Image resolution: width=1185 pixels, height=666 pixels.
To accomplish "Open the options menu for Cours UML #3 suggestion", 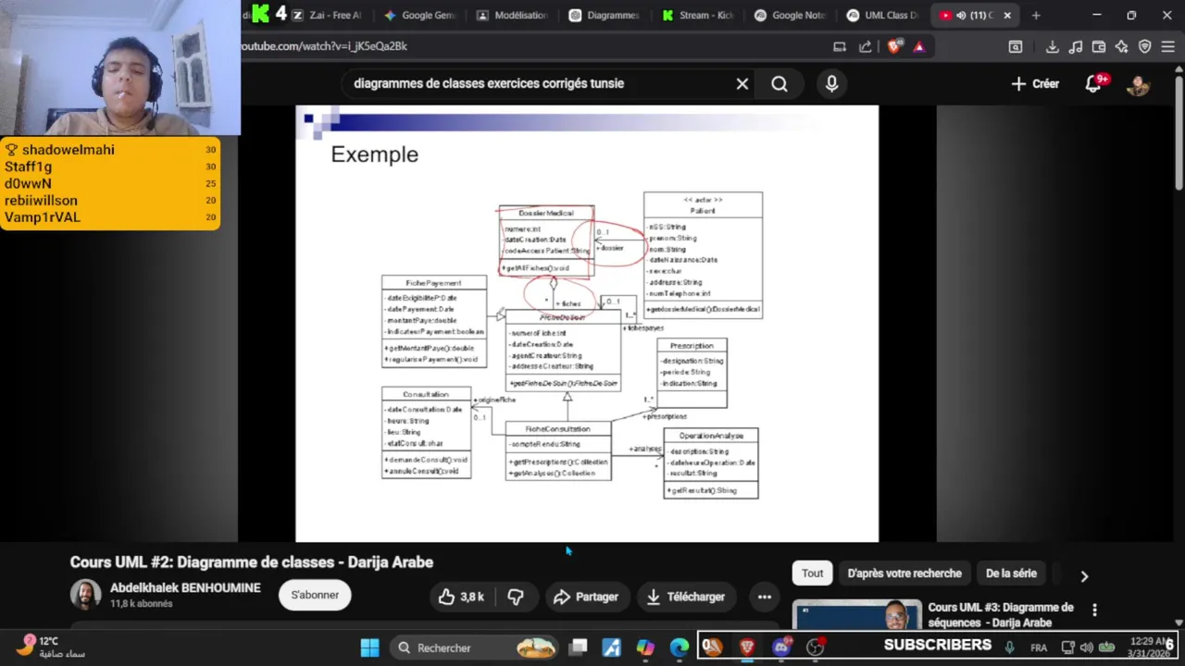I will point(1094,610).
